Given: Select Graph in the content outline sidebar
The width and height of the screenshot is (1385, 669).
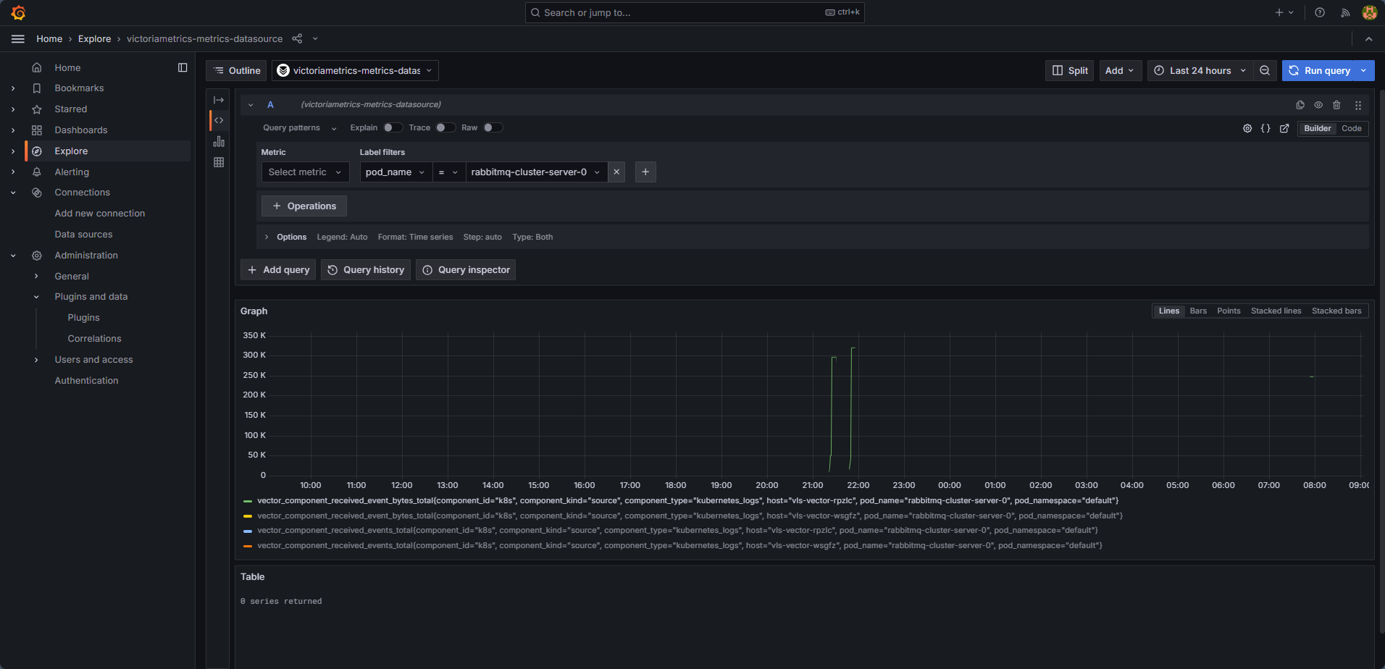Looking at the screenshot, I should click(219, 142).
